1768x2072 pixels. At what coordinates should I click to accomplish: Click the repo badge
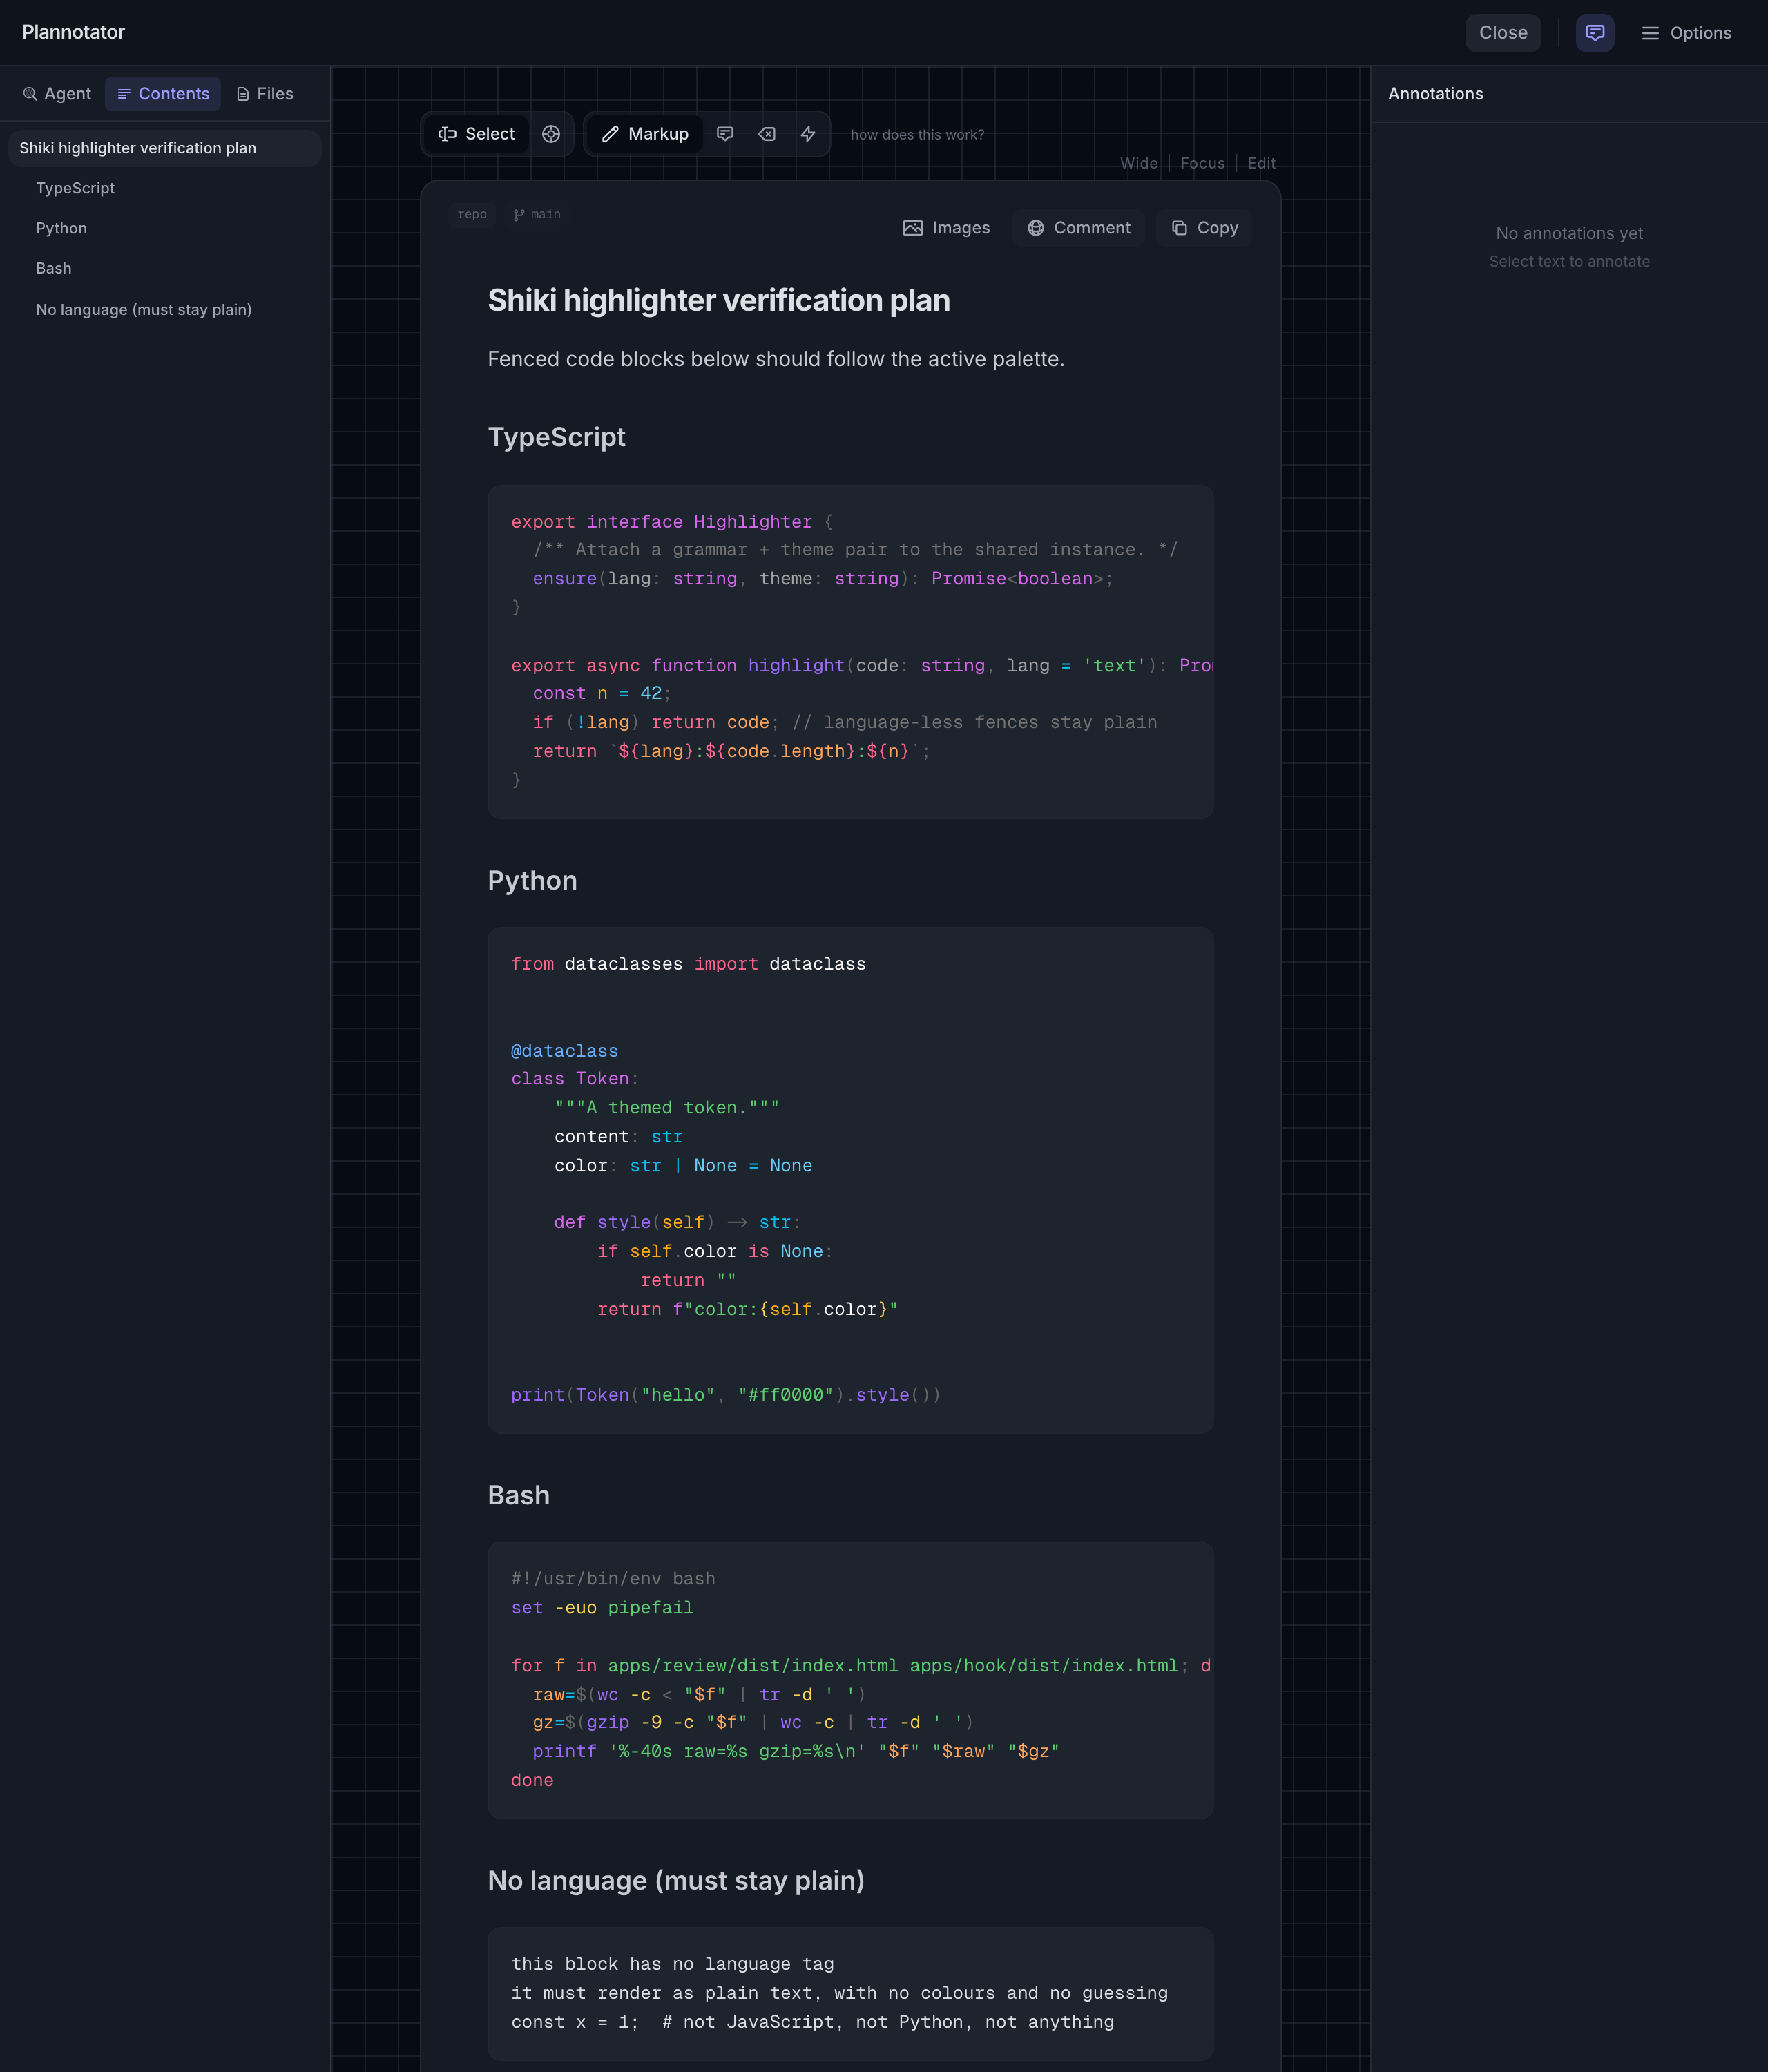pos(472,215)
